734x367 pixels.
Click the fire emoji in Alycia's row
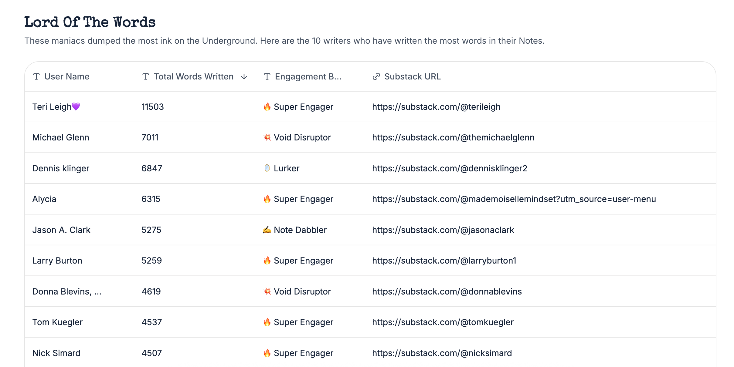267,199
